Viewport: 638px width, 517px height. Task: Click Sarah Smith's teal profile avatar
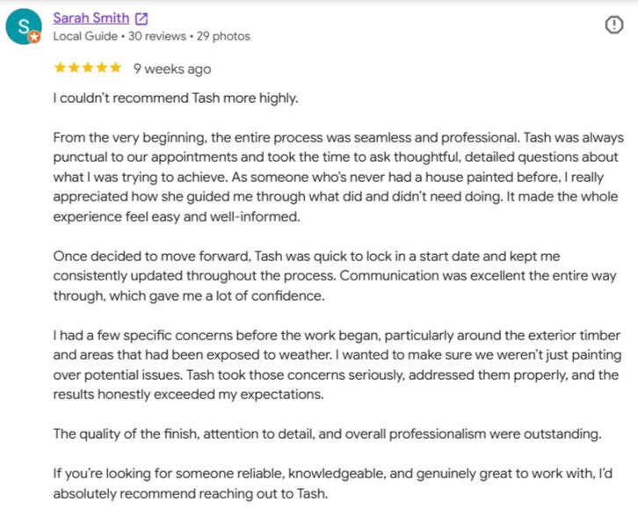click(x=24, y=26)
